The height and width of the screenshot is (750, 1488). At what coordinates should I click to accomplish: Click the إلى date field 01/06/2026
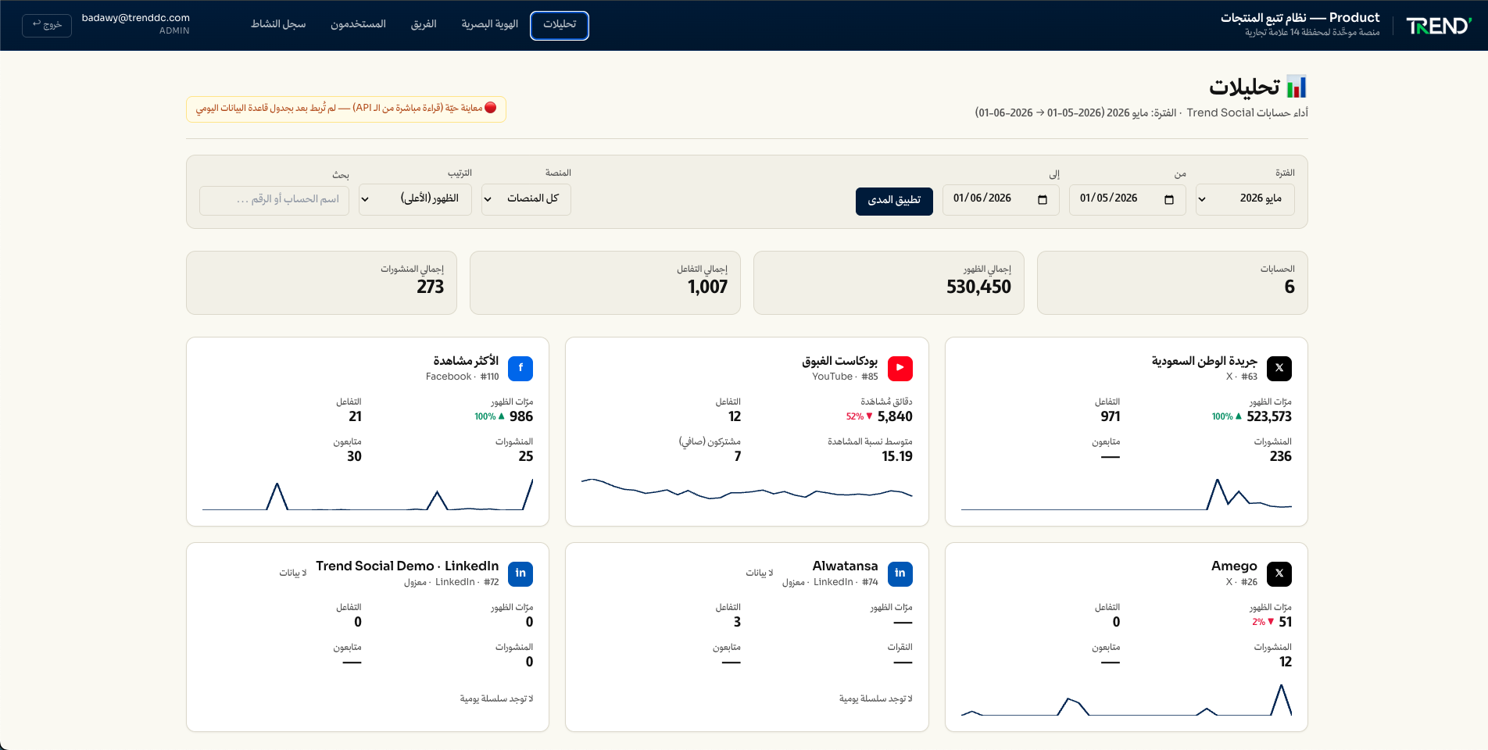(x=1000, y=199)
